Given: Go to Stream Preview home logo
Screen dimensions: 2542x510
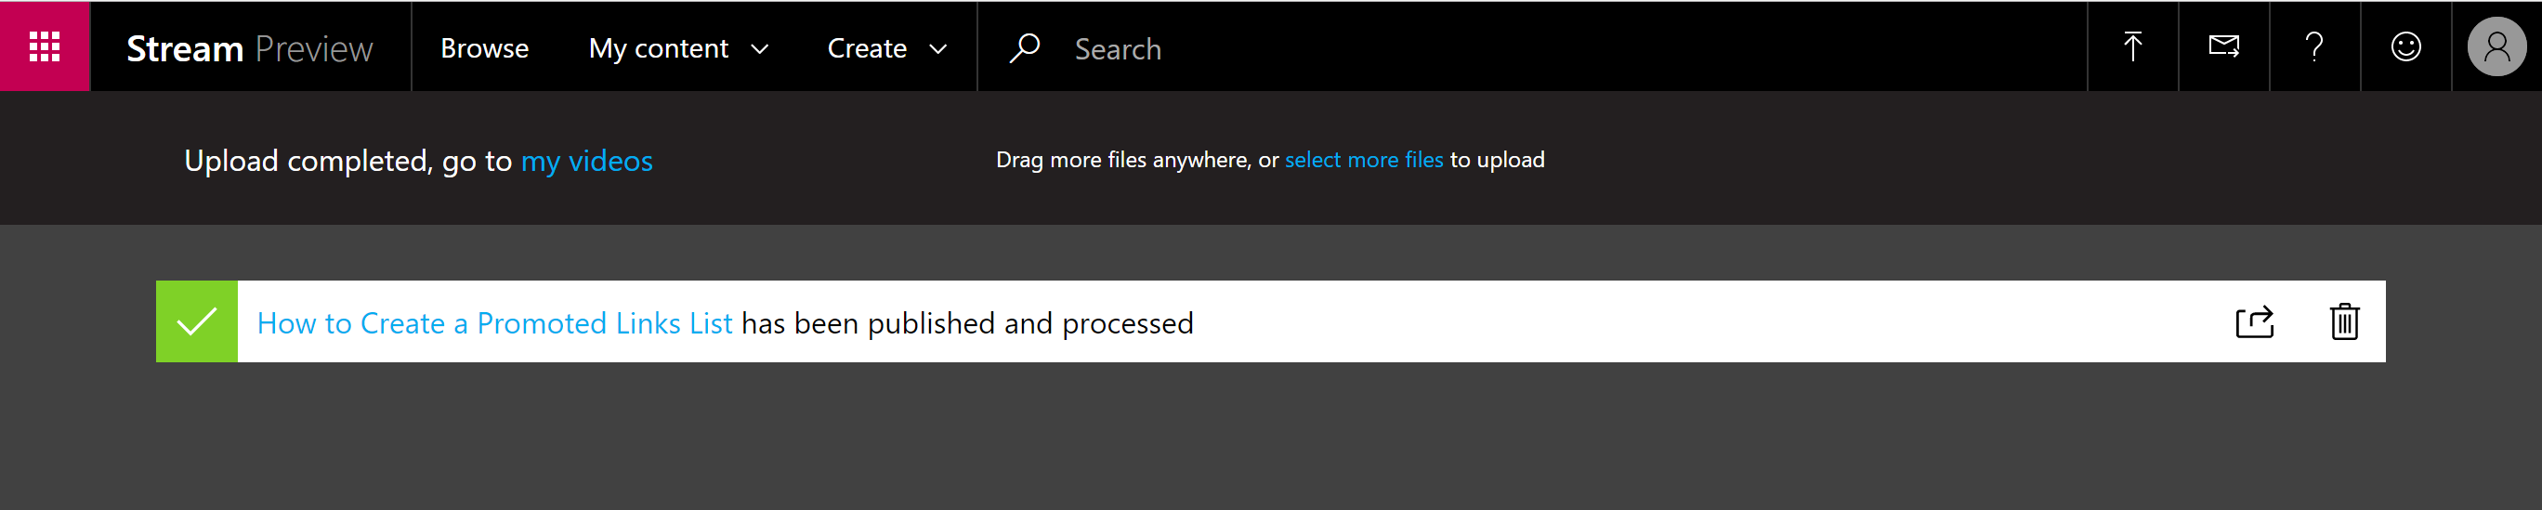Looking at the screenshot, I should 250,48.
